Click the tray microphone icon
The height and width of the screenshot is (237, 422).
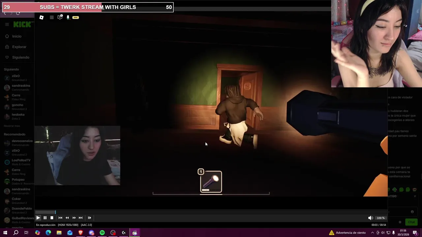pos(394,233)
